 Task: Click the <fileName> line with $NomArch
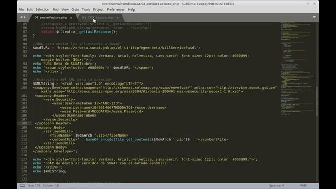89,135
